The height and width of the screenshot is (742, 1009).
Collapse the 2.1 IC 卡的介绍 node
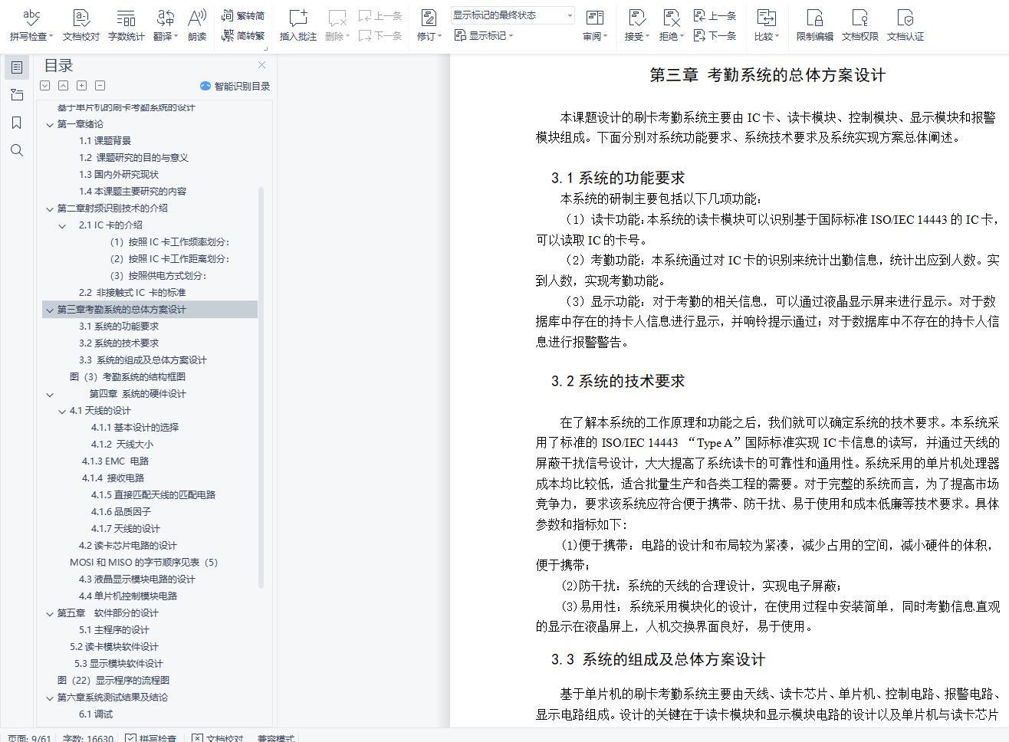coord(62,225)
